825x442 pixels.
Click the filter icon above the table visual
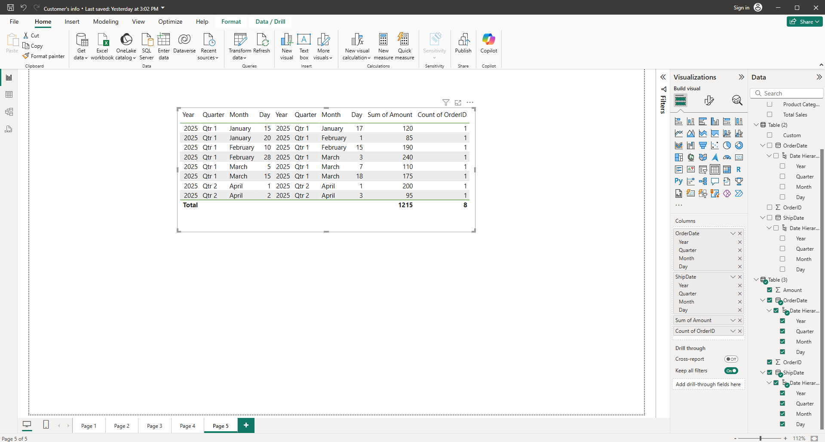(x=446, y=102)
